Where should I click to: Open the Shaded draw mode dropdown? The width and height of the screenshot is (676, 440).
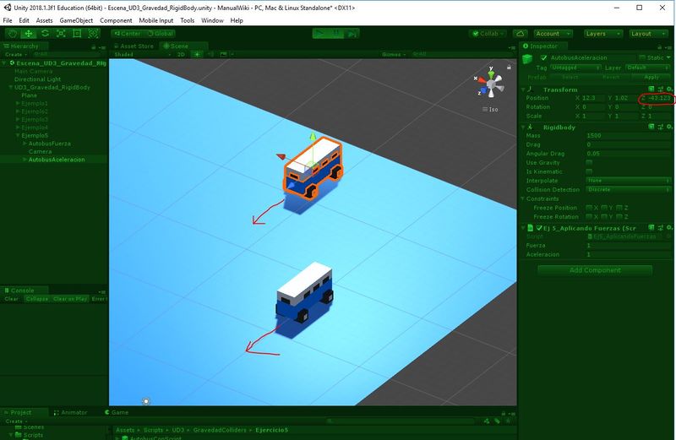click(x=142, y=54)
